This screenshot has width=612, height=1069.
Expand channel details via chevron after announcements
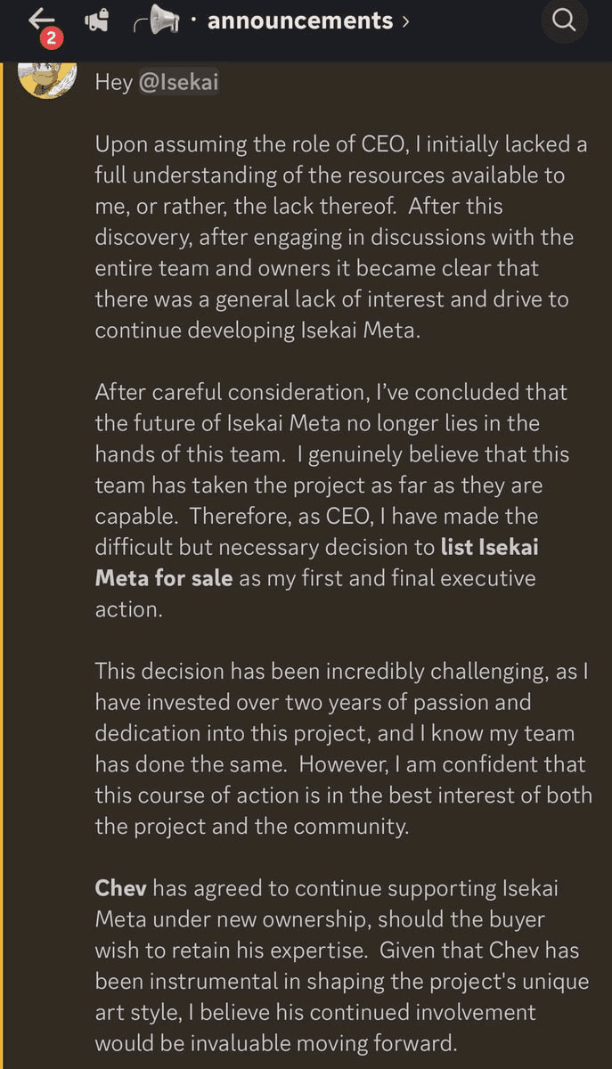tap(405, 20)
